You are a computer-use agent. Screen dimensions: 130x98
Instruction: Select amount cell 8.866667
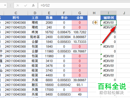(80, 37)
